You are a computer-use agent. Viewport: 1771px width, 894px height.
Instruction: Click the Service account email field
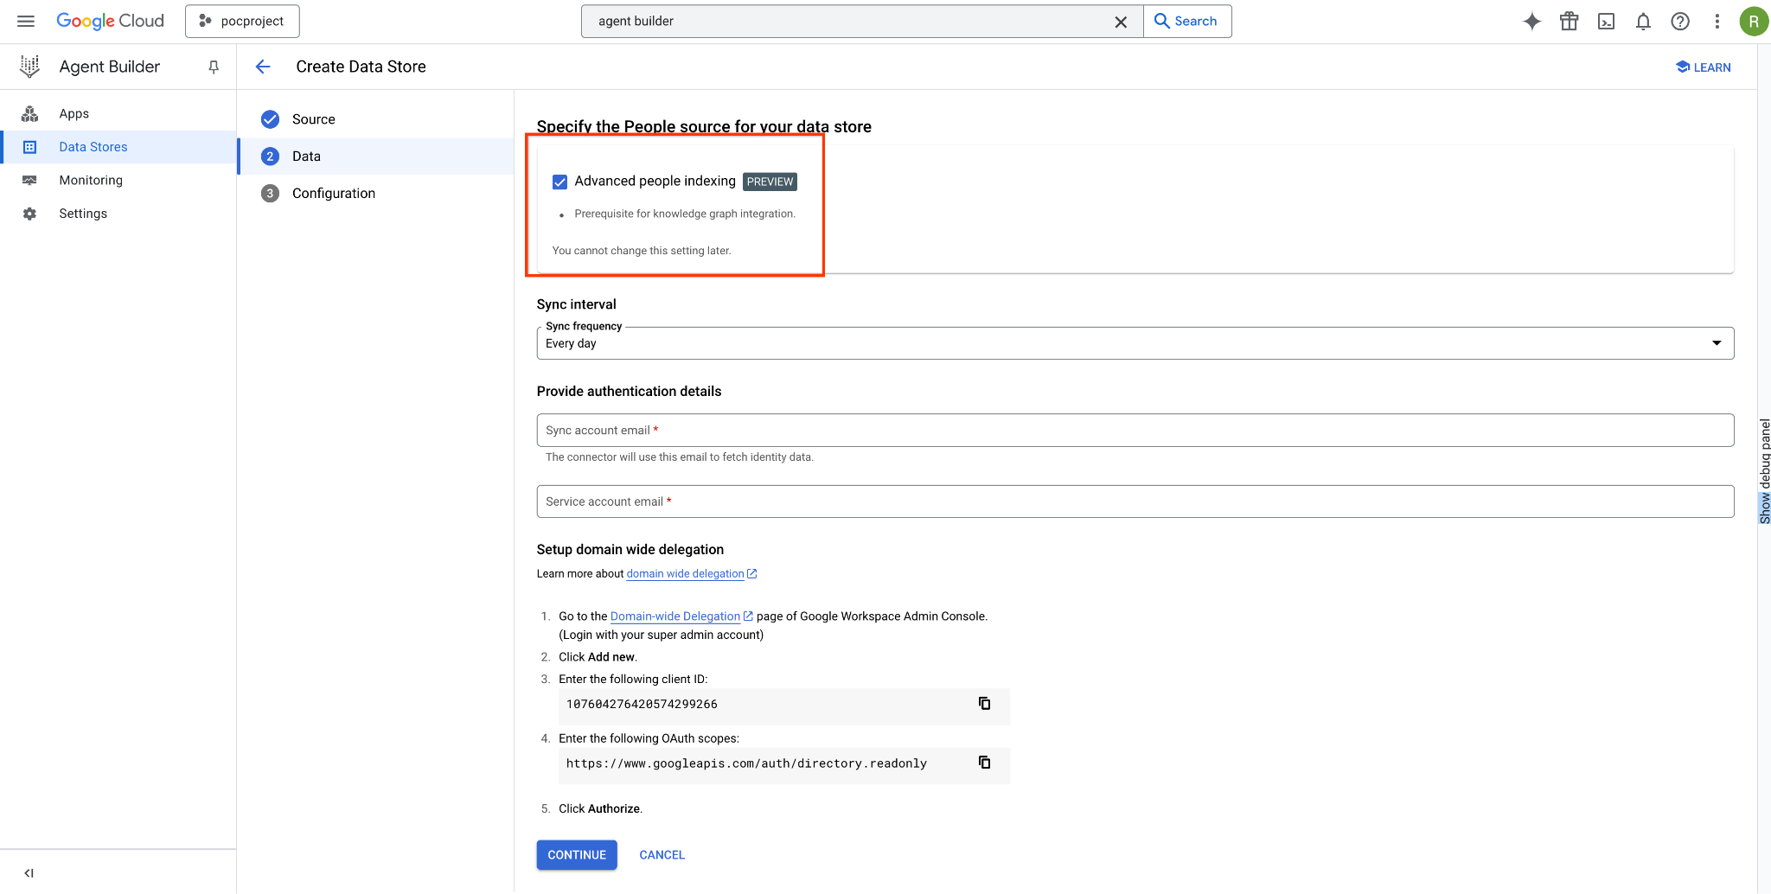pos(1135,501)
